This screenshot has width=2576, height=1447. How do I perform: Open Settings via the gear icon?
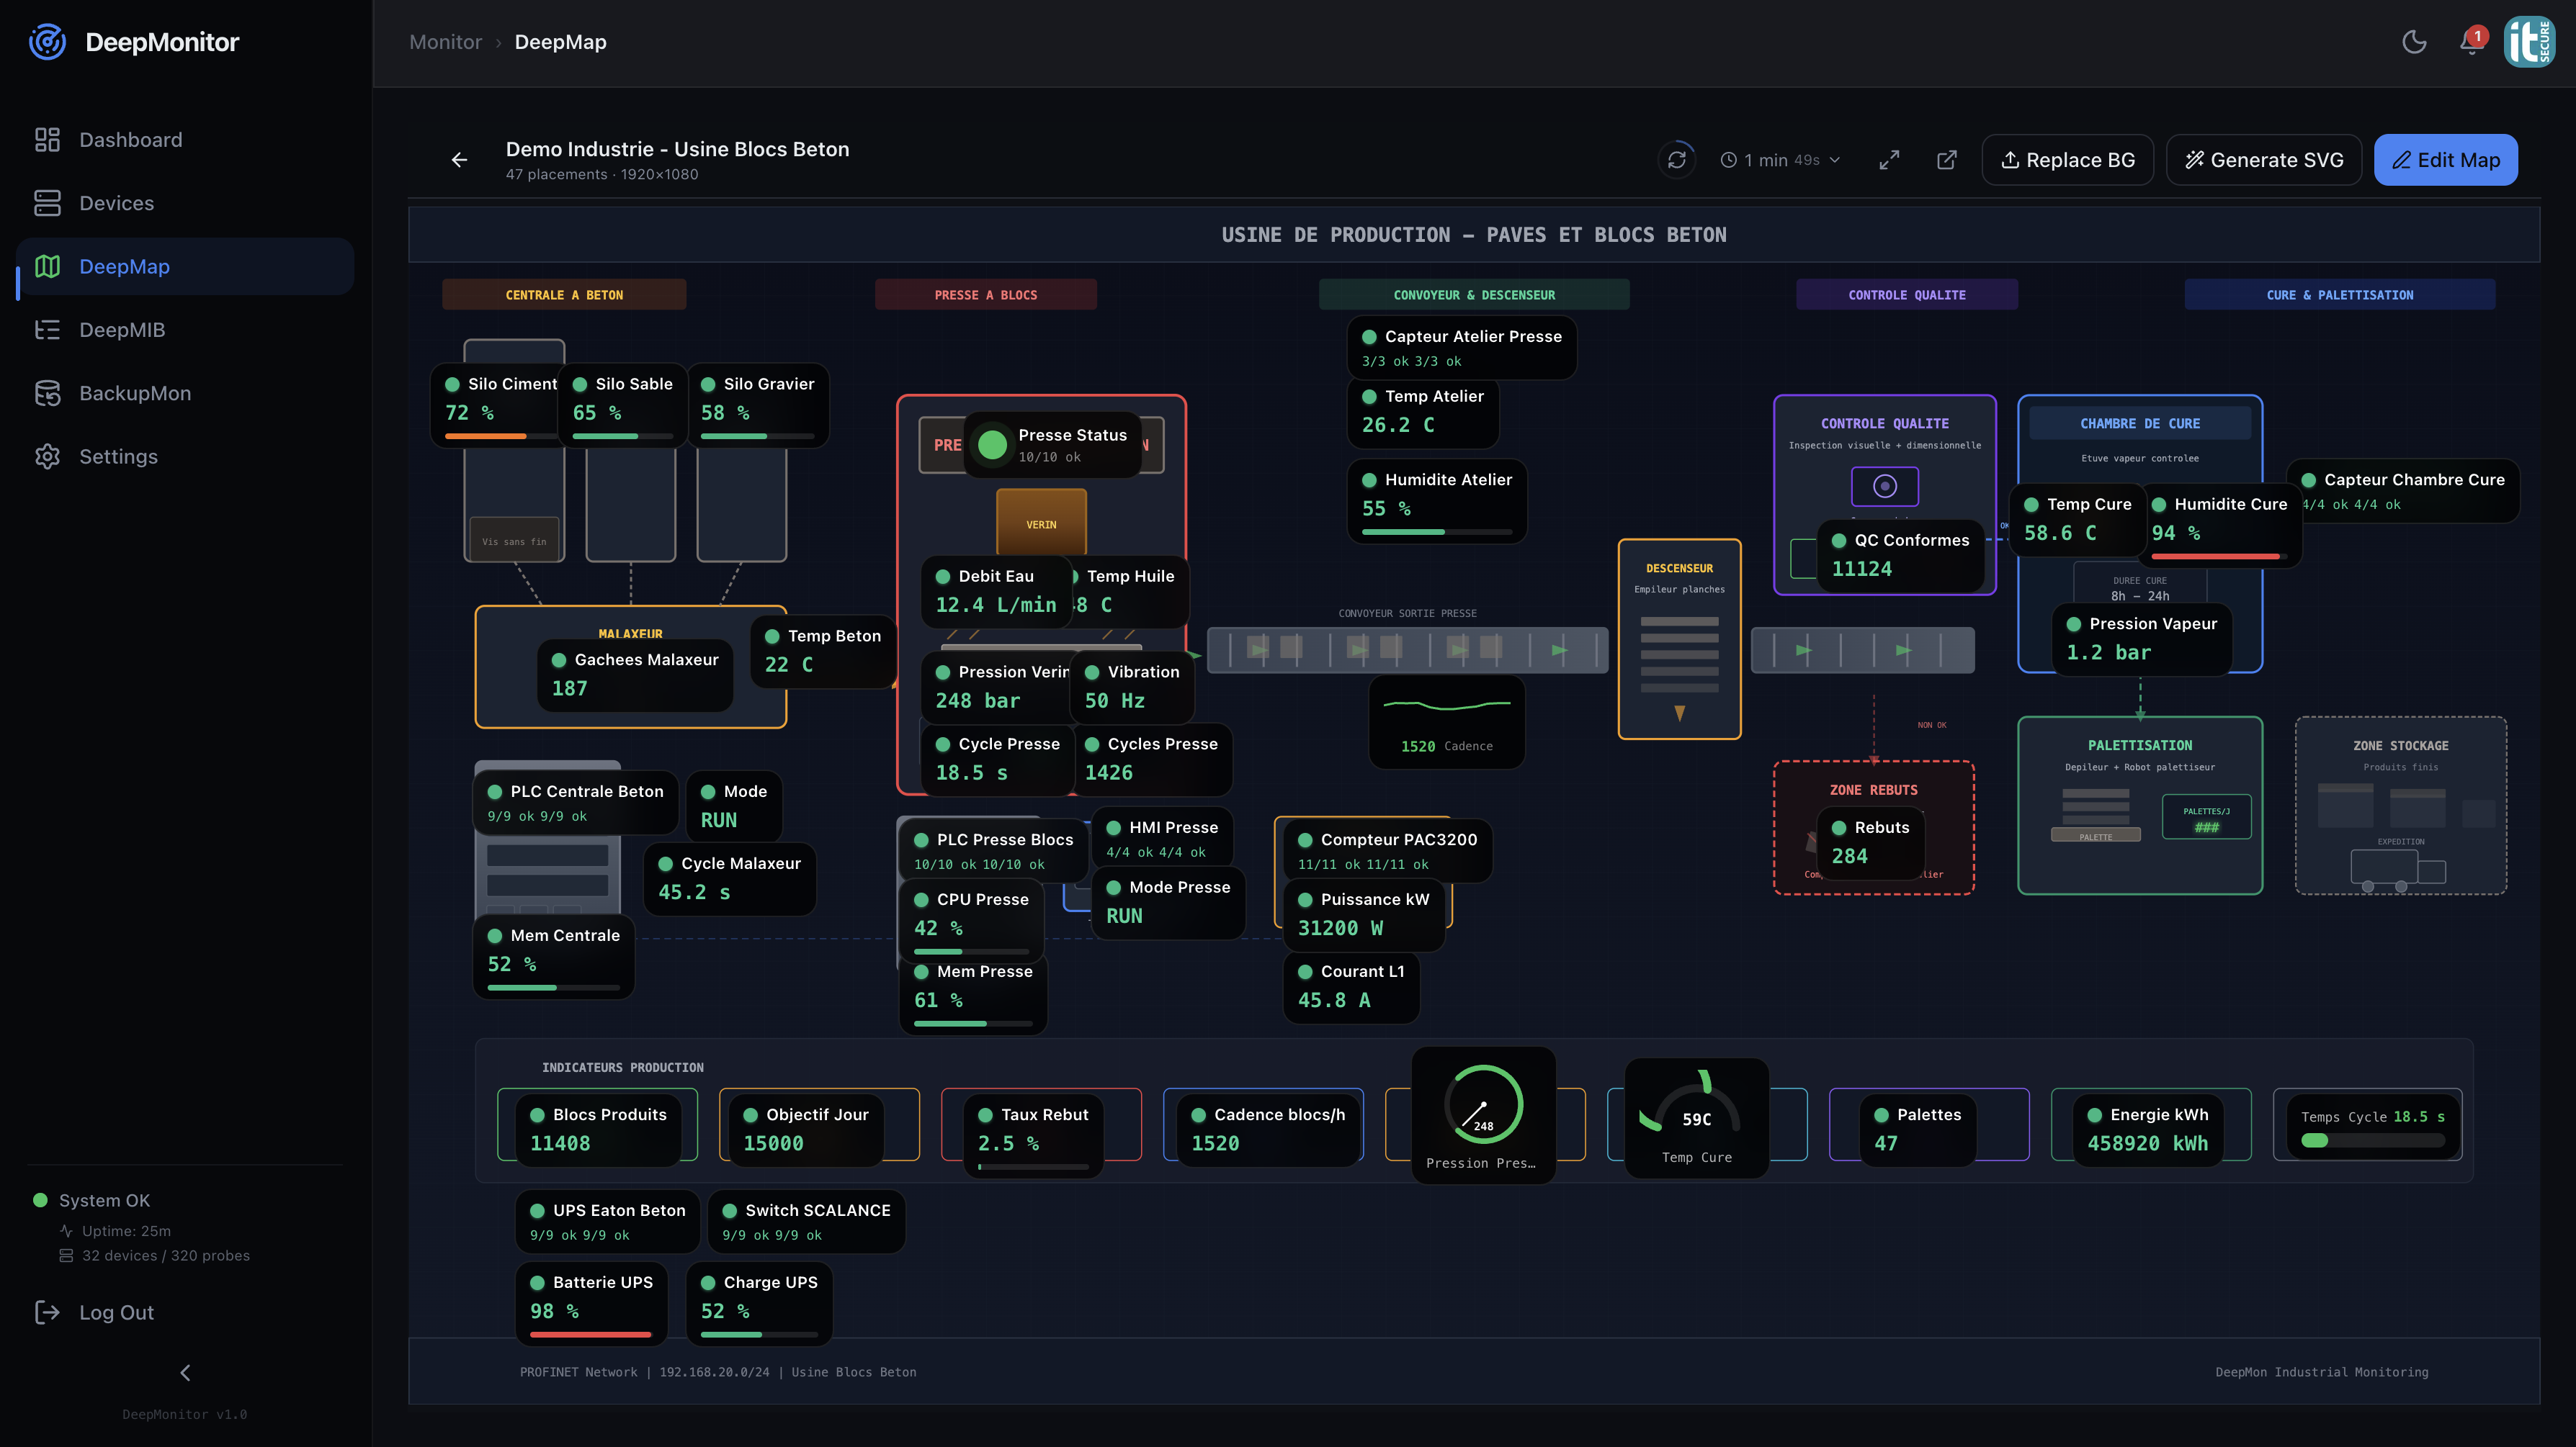48,456
